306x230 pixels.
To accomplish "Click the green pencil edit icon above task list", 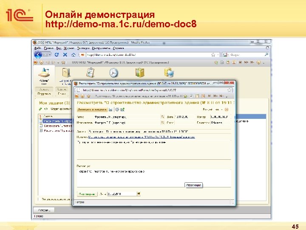I will (40, 109).
